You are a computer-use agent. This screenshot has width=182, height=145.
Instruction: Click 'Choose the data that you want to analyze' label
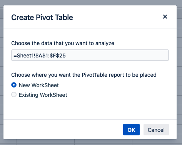[x=63, y=43]
